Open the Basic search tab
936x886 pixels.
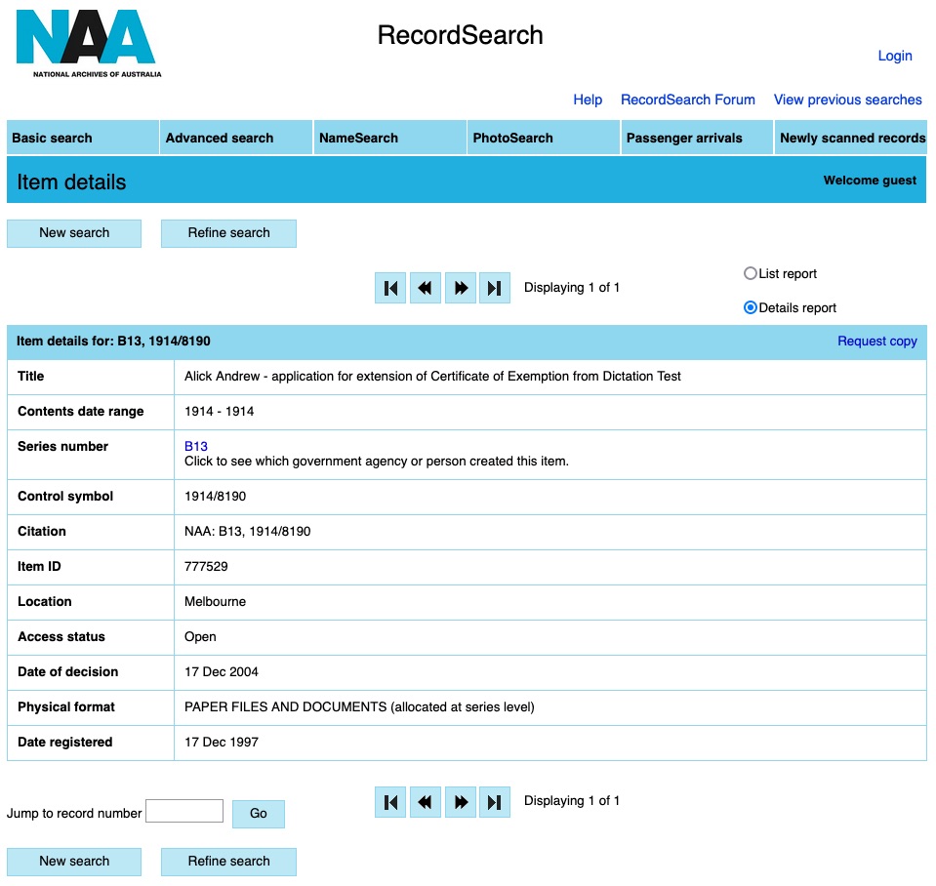(x=83, y=138)
